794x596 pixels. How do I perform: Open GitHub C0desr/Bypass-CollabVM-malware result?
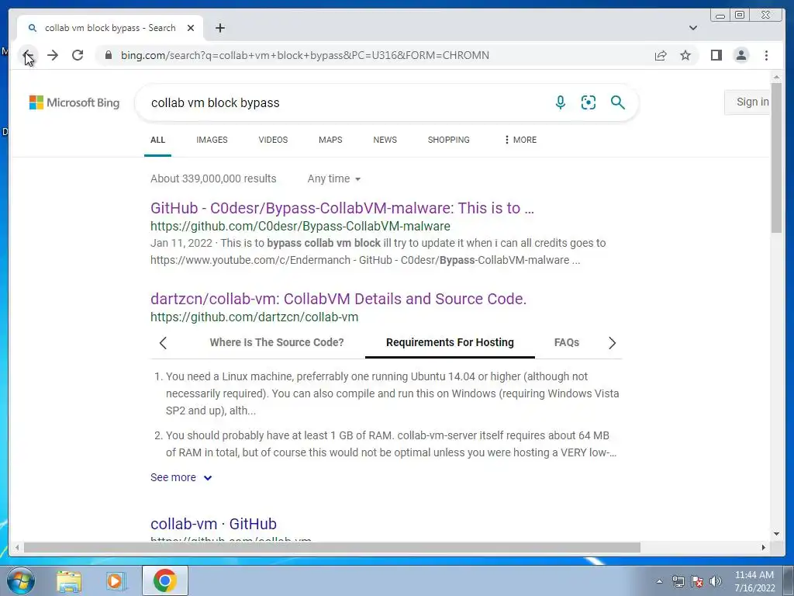(x=342, y=208)
